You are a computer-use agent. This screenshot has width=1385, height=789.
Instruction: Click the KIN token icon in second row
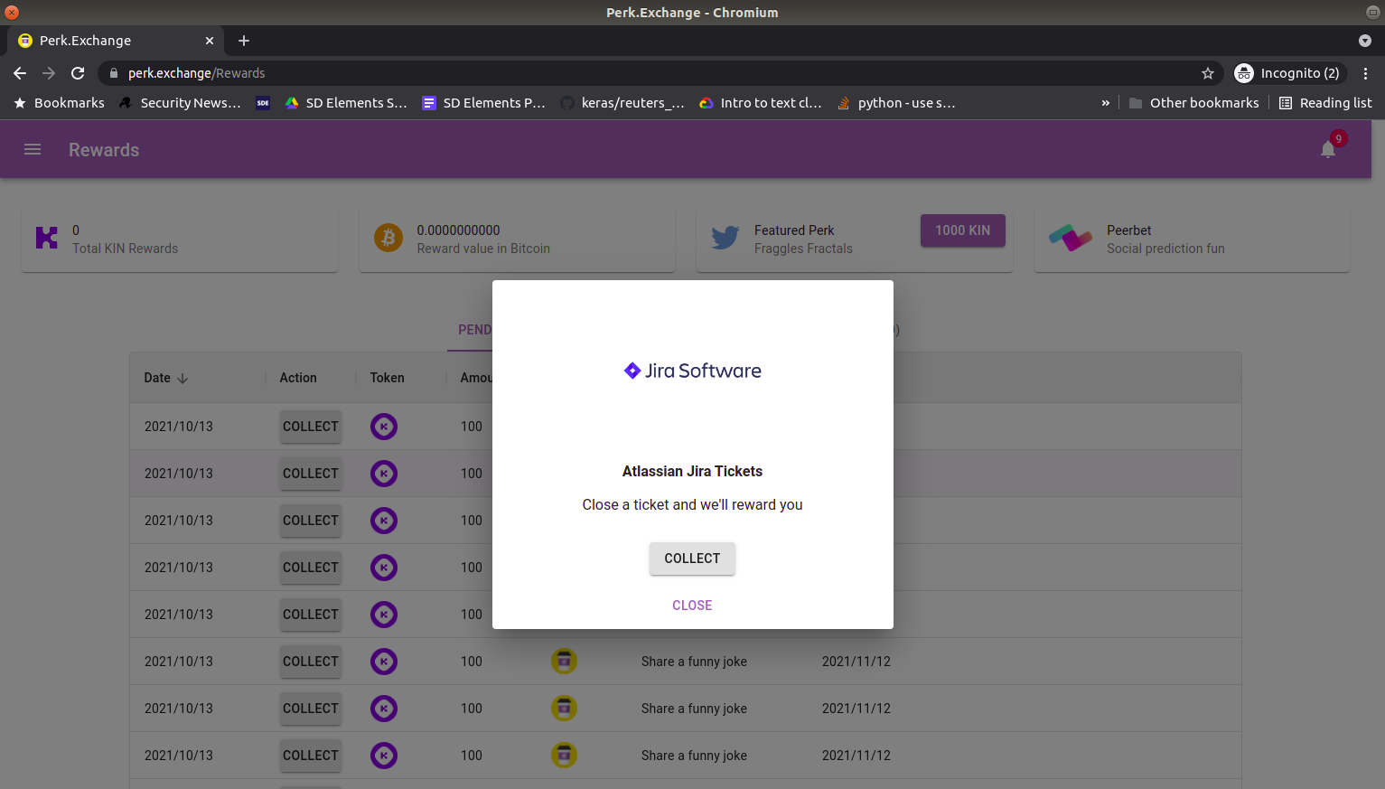coord(384,474)
